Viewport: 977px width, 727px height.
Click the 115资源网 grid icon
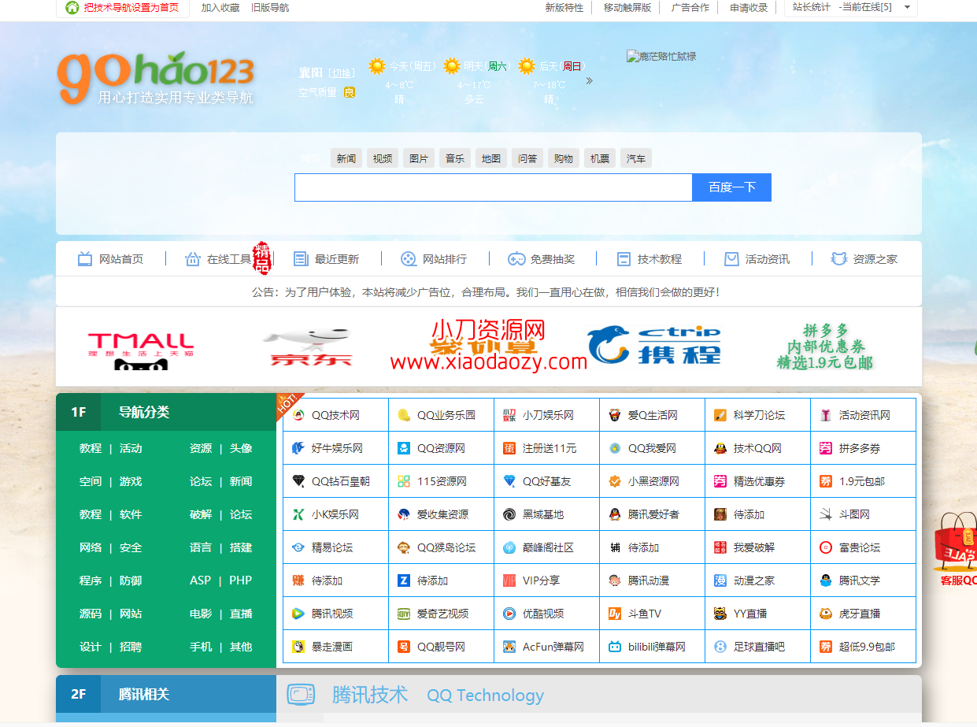tap(404, 481)
